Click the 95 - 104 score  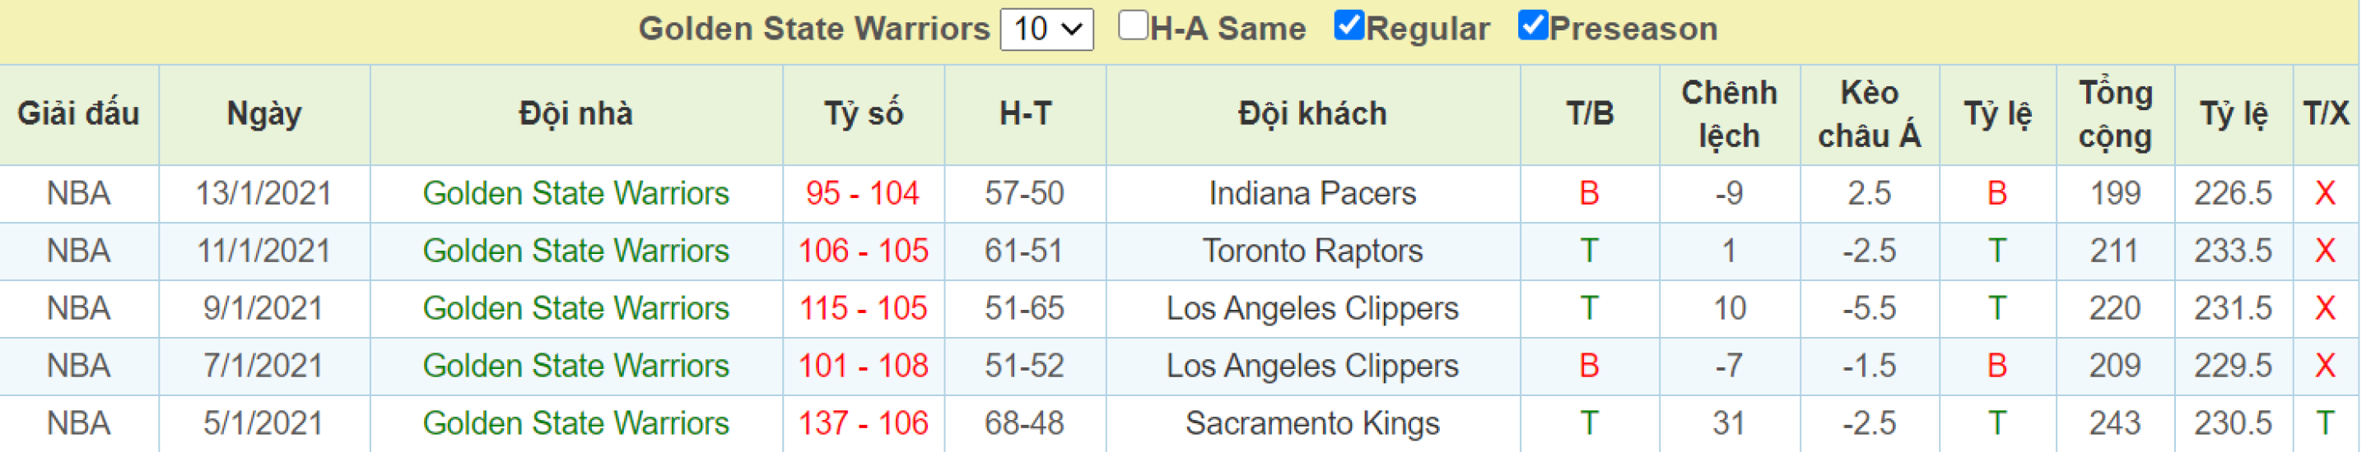[863, 194]
